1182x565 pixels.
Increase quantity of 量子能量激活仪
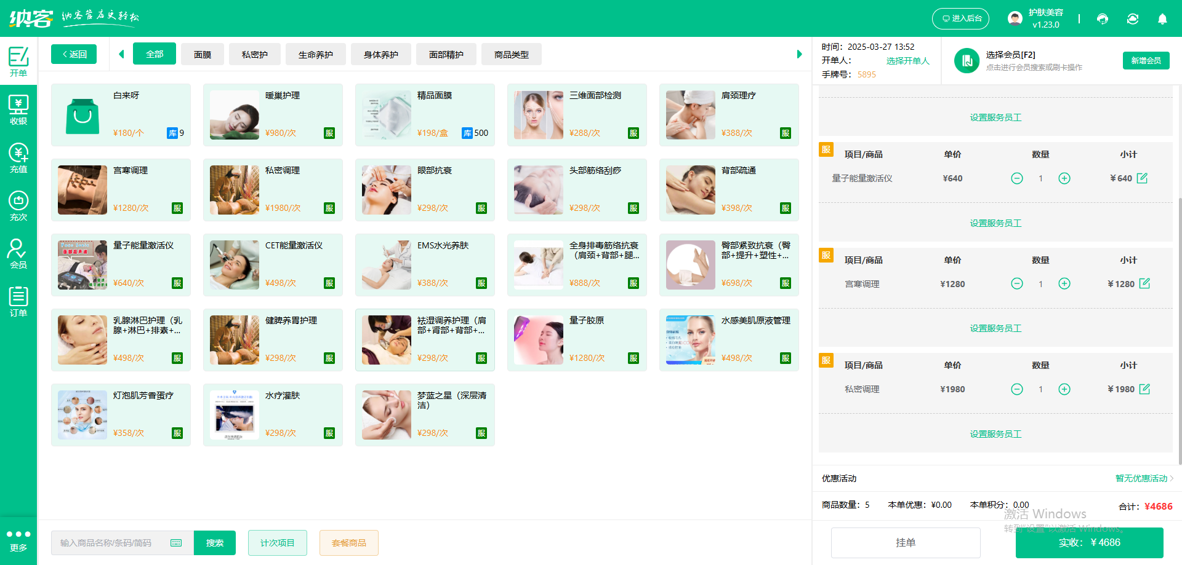point(1064,178)
